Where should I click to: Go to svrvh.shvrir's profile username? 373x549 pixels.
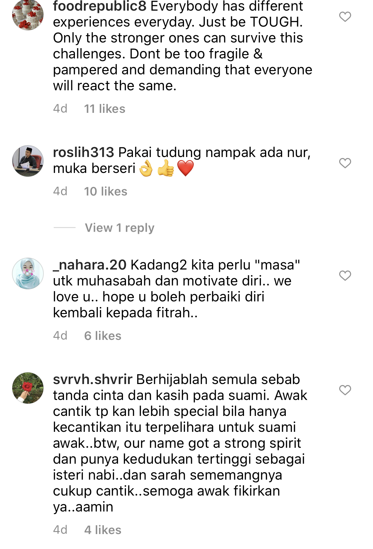coord(93,379)
